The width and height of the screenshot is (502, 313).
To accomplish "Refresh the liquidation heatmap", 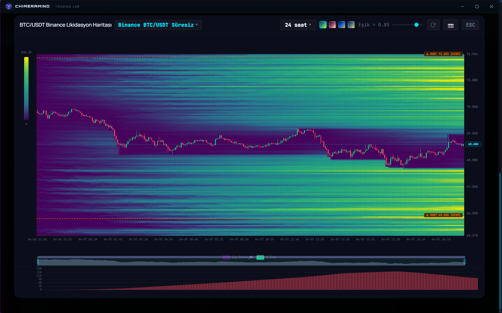I will (433, 25).
